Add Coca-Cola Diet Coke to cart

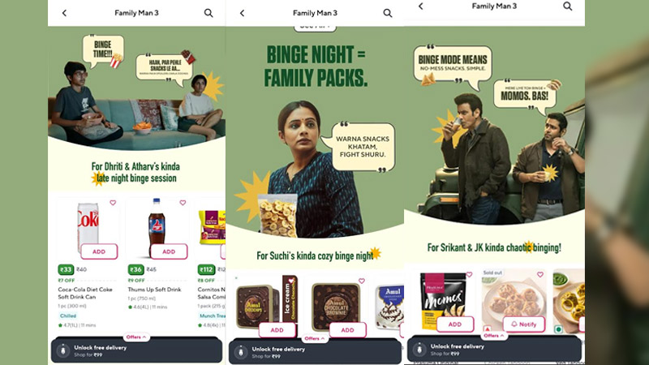pos(99,251)
